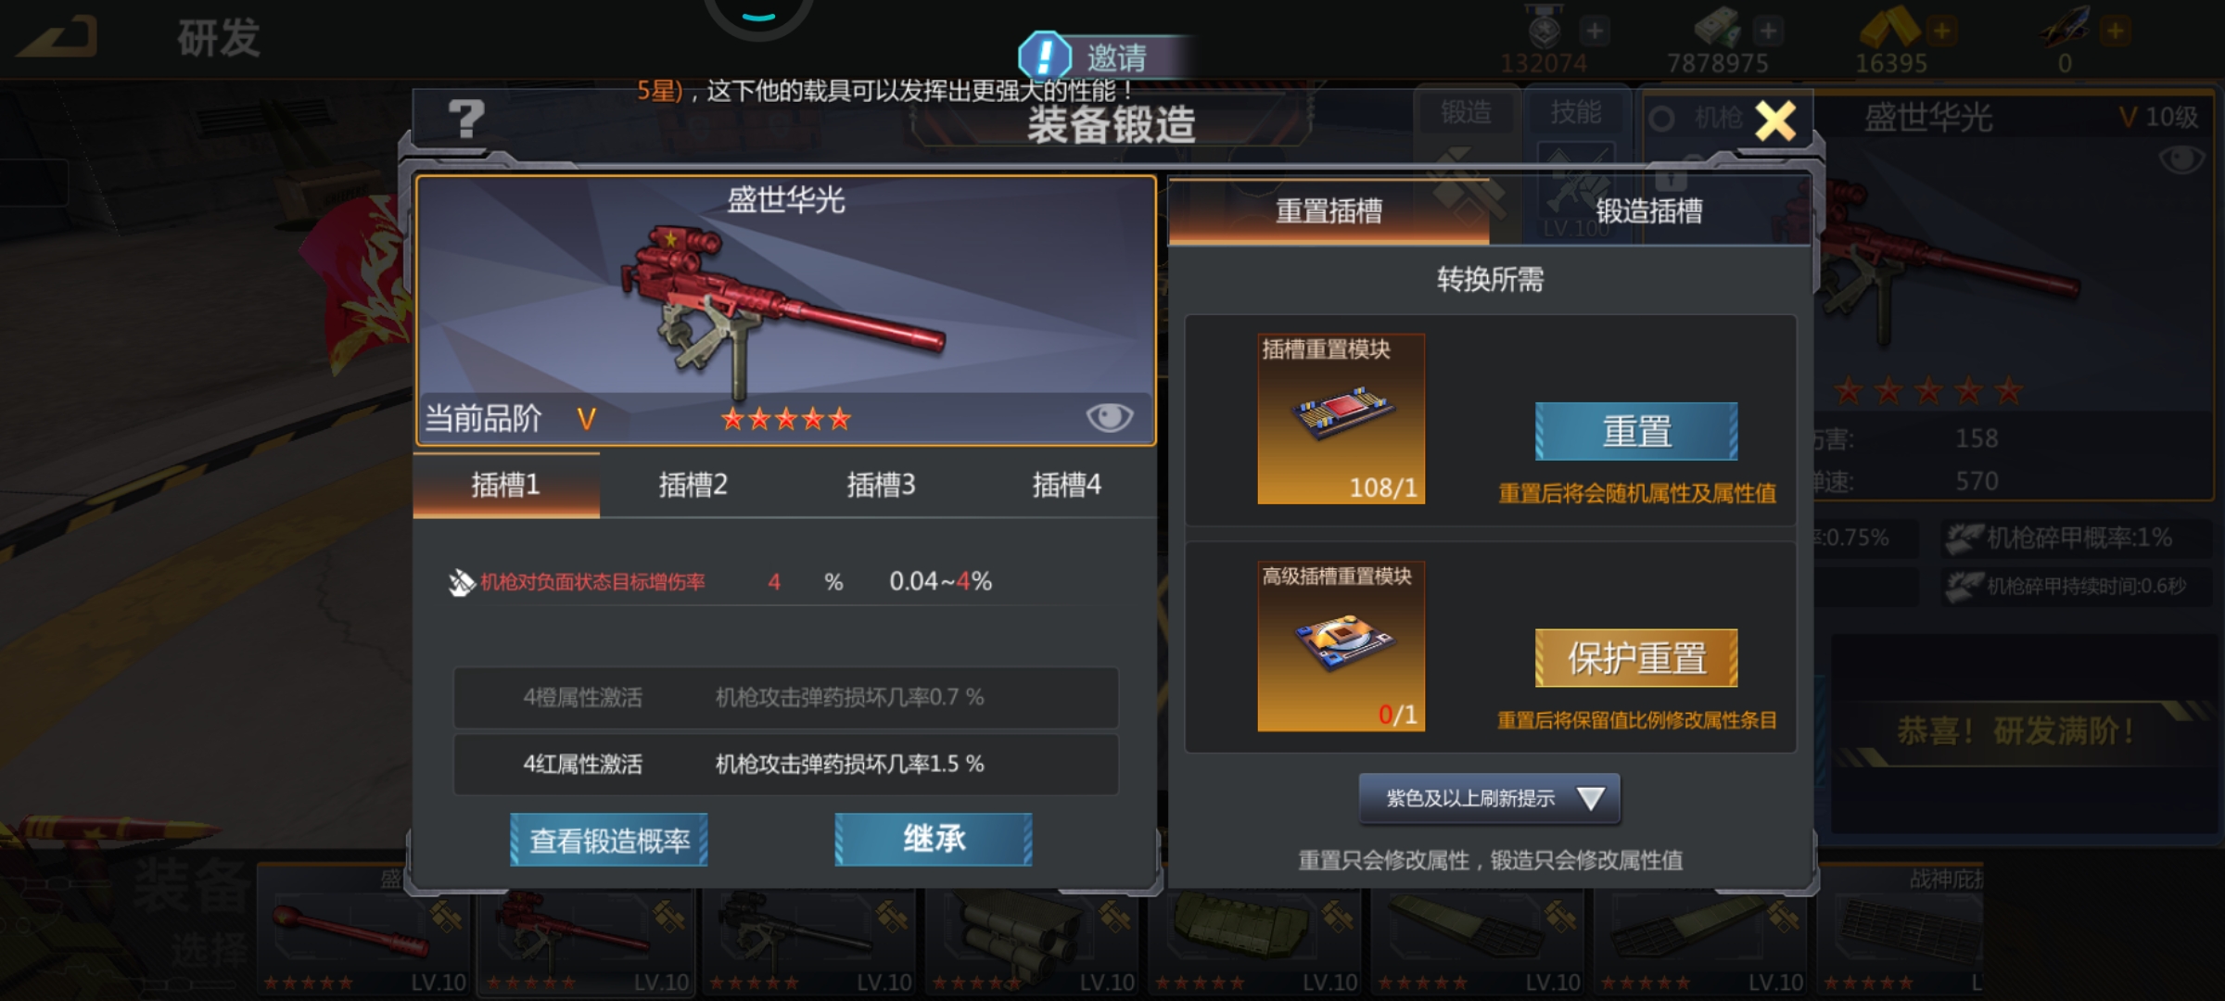Click the 查看锻造概率 button
This screenshot has width=2225, height=1001.
pyautogui.click(x=609, y=840)
